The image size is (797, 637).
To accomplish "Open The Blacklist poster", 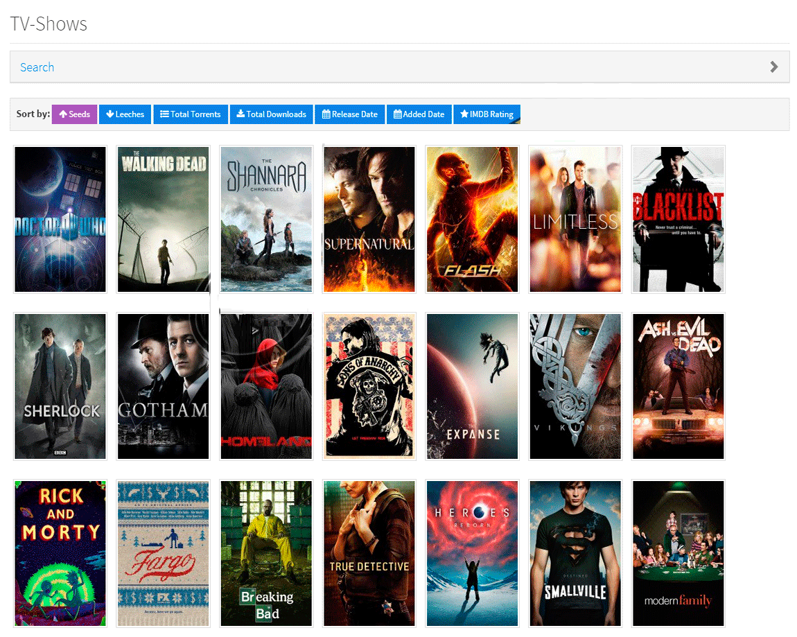I will 678,220.
